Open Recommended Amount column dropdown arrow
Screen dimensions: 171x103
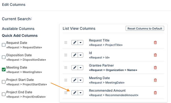(81, 93)
